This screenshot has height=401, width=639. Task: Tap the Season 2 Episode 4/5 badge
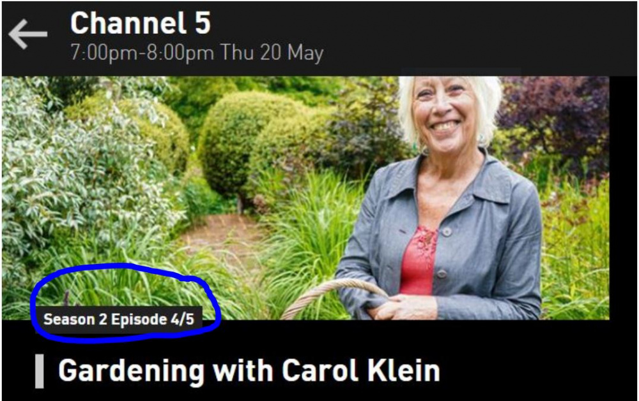pyautogui.click(x=118, y=319)
